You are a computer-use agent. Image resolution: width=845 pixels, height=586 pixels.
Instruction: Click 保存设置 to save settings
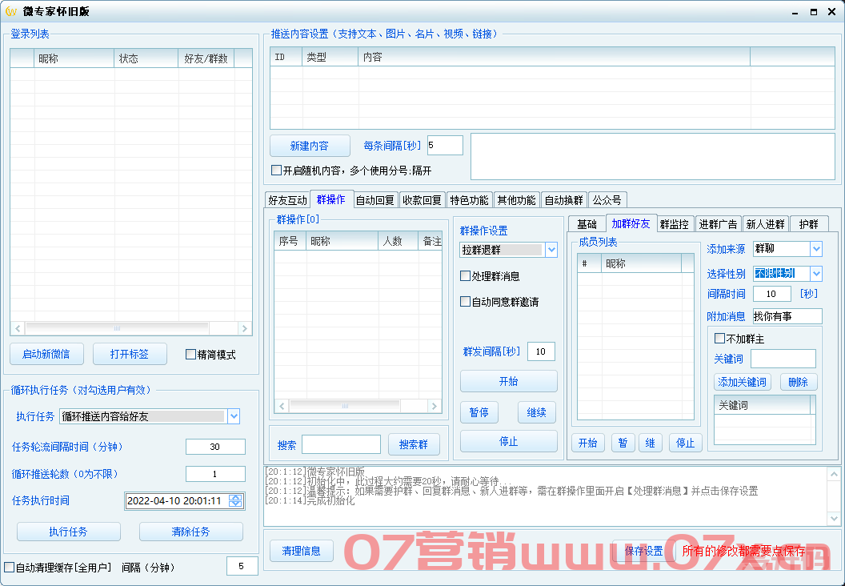tap(646, 551)
